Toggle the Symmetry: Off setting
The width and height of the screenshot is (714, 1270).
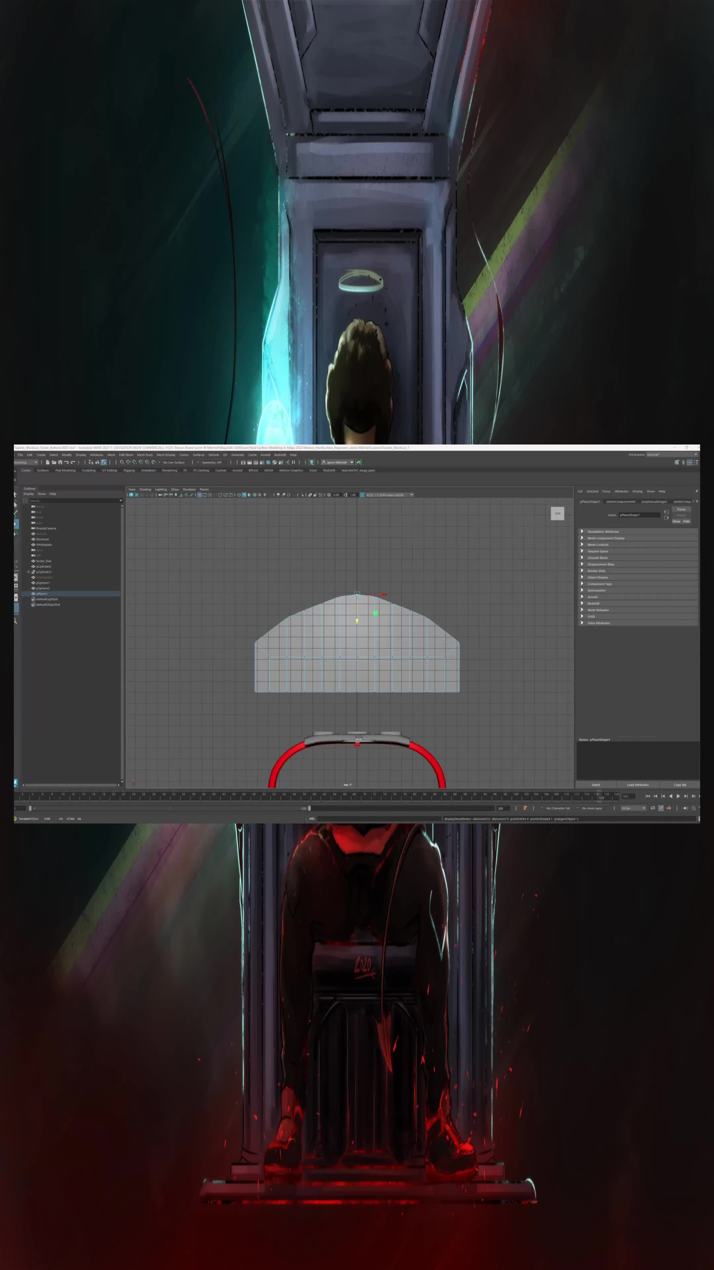(x=212, y=462)
